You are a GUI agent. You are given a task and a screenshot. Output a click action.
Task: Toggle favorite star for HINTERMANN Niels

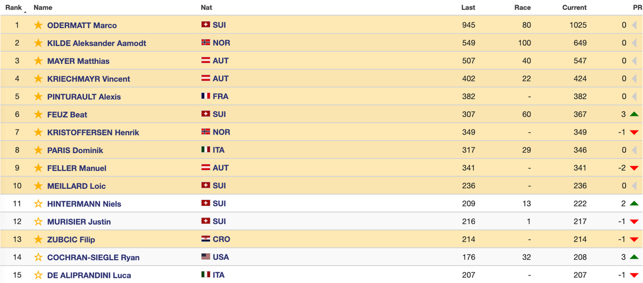pos(38,204)
